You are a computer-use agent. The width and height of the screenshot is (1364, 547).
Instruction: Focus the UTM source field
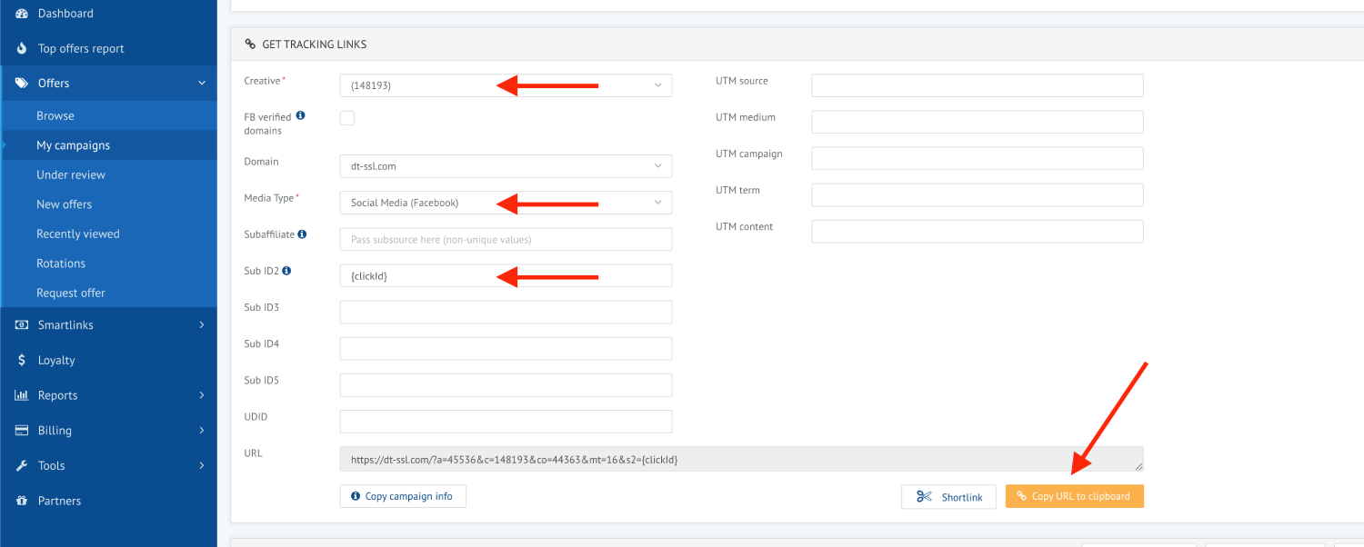978,85
